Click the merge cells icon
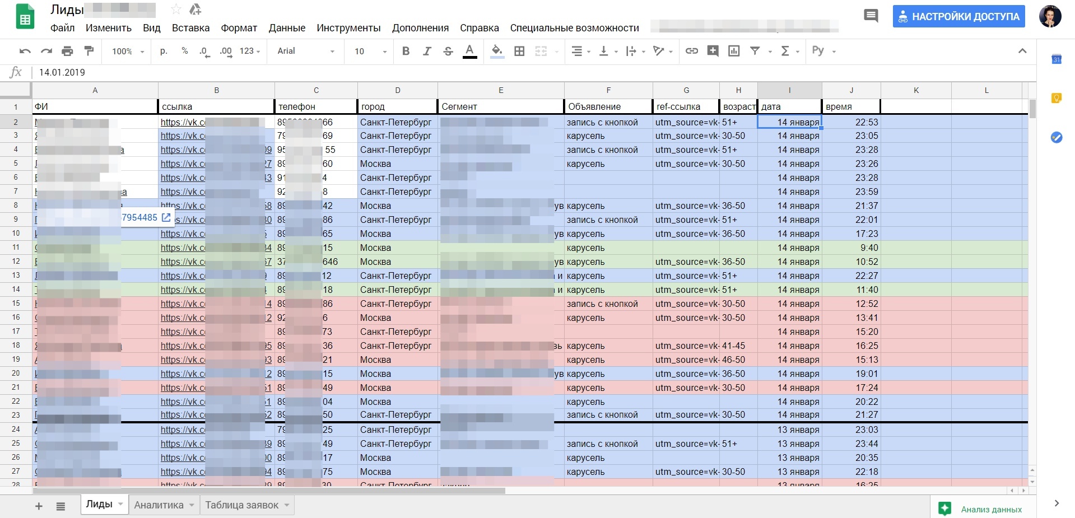Viewport: 1075px width, 518px height. pyautogui.click(x=541, y=51)
